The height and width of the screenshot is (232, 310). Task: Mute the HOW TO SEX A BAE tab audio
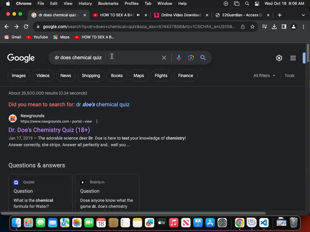point(138,15)
